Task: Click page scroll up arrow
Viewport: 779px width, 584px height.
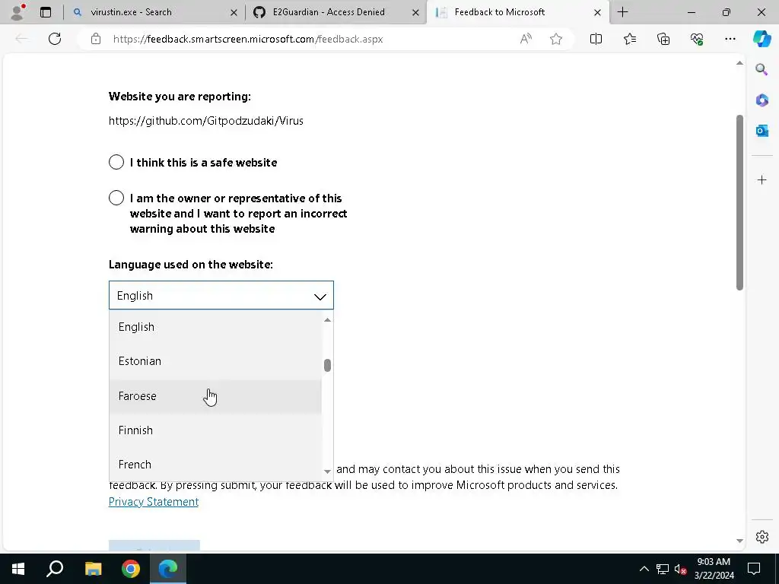Action: tap(739, 63)
